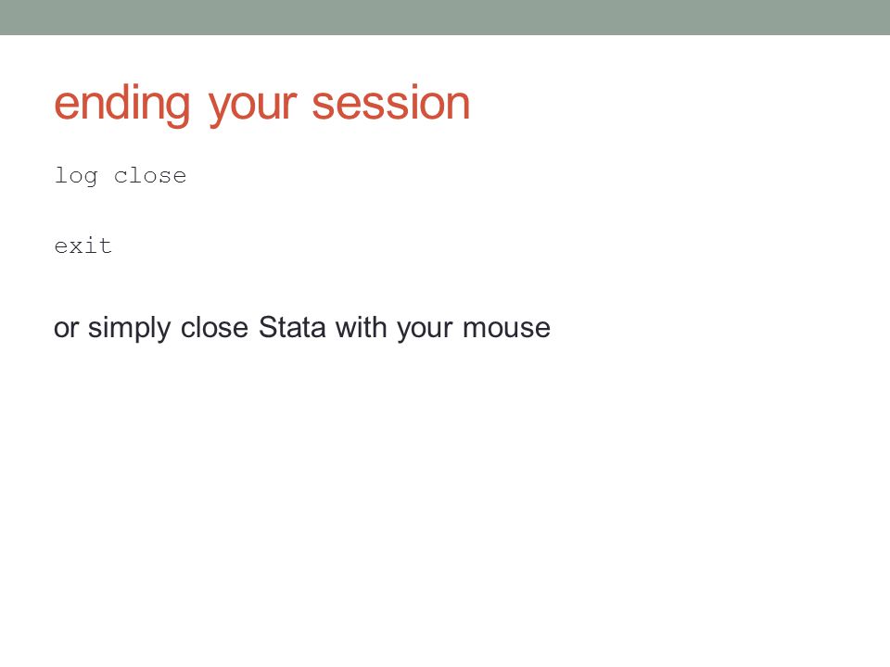
Task: Click the word 'mouse' at the sentence end
Action: pos(506,330)
